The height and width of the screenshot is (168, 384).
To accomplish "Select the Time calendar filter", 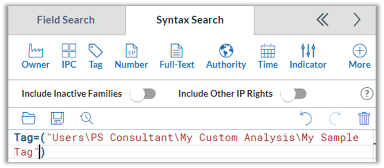I will pyautogui.click(x=268, y=56).
